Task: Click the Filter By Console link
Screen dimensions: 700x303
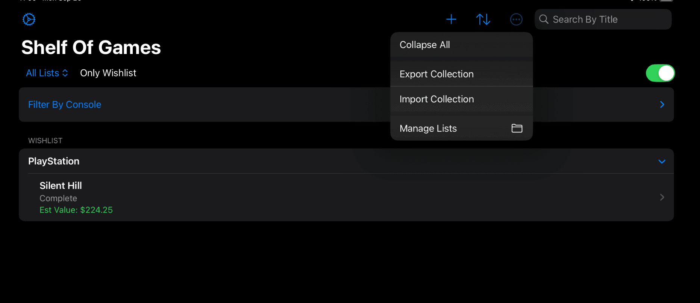Action: (x=65, y=105)
